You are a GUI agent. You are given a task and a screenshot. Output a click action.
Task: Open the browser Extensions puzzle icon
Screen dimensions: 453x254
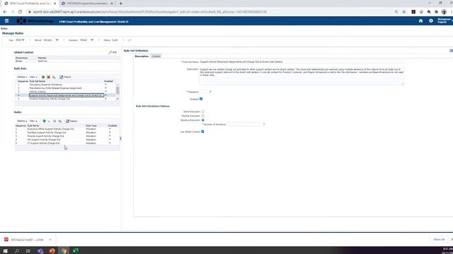click(x=436, y=12)
